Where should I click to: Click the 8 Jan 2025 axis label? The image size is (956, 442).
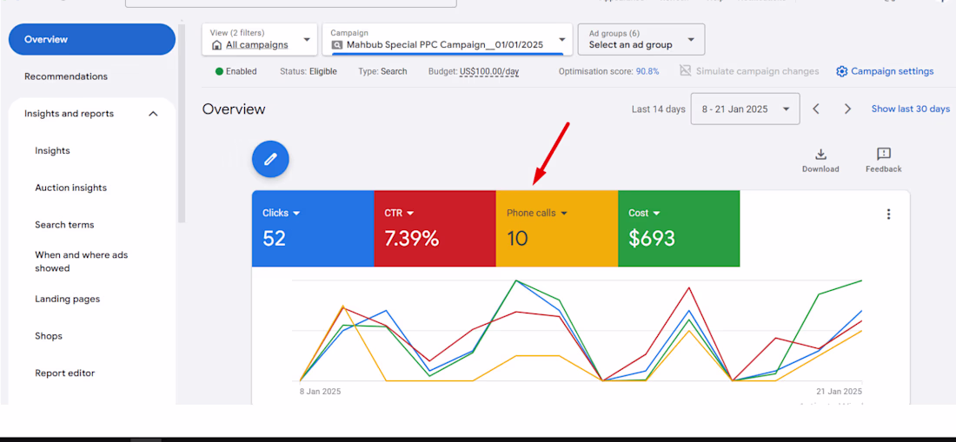[x=320, y=392]
